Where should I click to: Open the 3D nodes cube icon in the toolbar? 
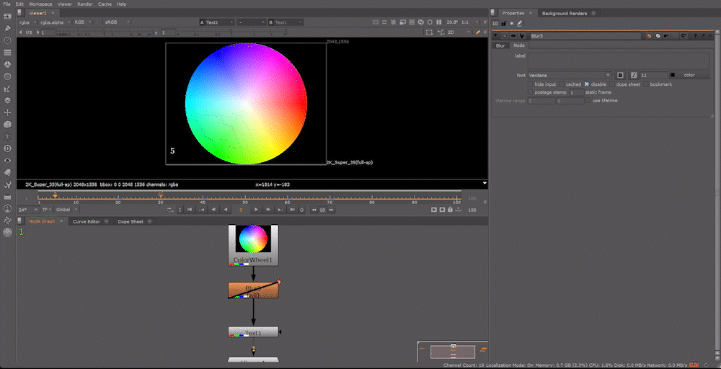point(7,125)
